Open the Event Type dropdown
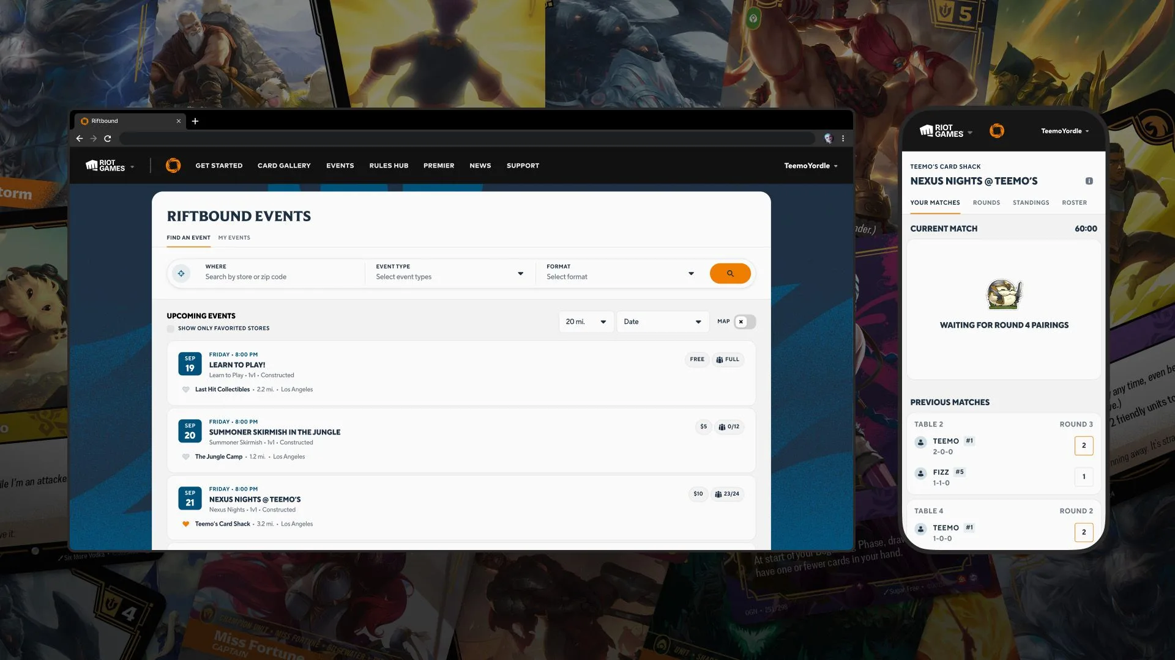Screen dimensions: 1175x660 pyautogui.click(x=450, y=273)
